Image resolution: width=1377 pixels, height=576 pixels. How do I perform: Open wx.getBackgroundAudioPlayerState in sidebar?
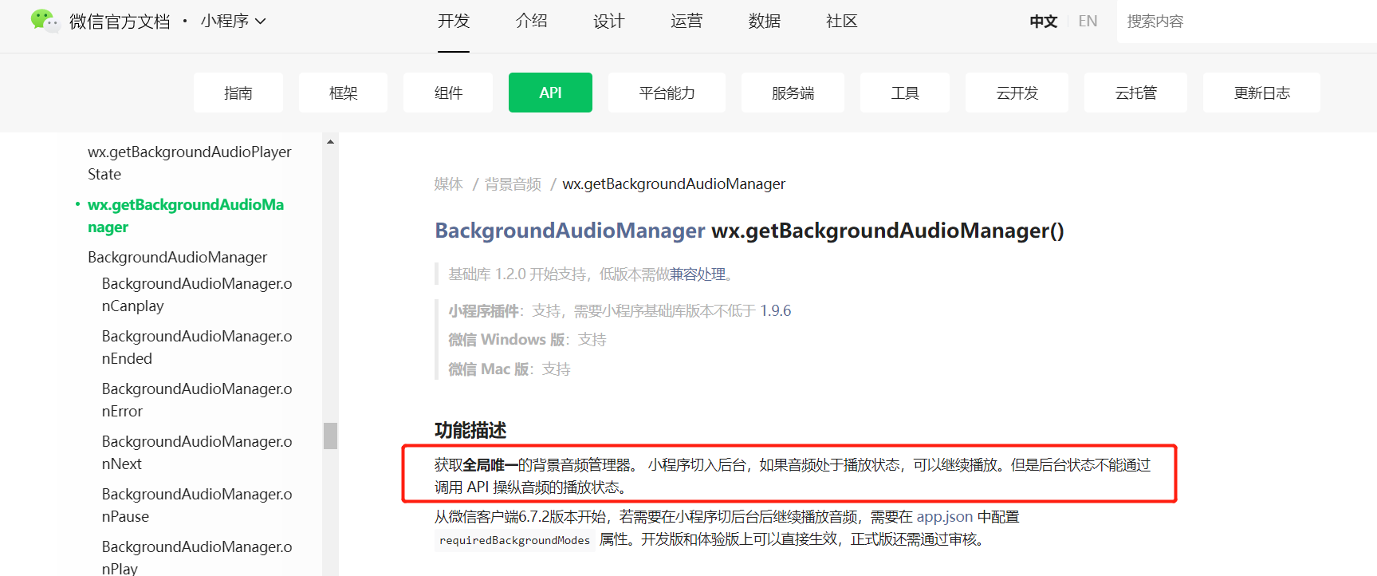190,163
